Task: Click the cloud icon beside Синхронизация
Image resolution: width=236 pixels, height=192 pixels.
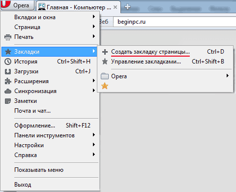Action: pyautogui.click(x=8, y=91)
